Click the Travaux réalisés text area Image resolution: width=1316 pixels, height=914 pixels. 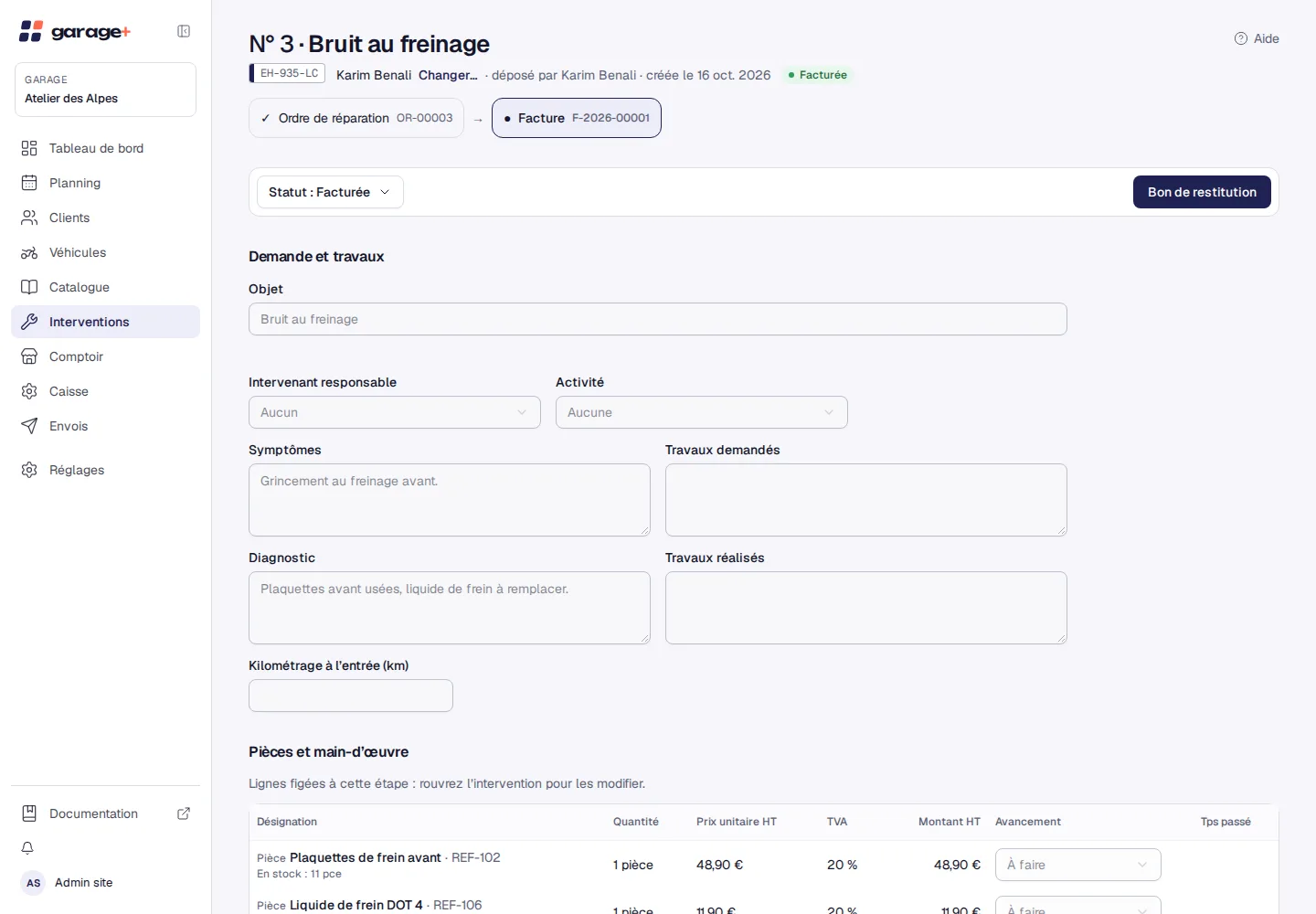point(866,608)
